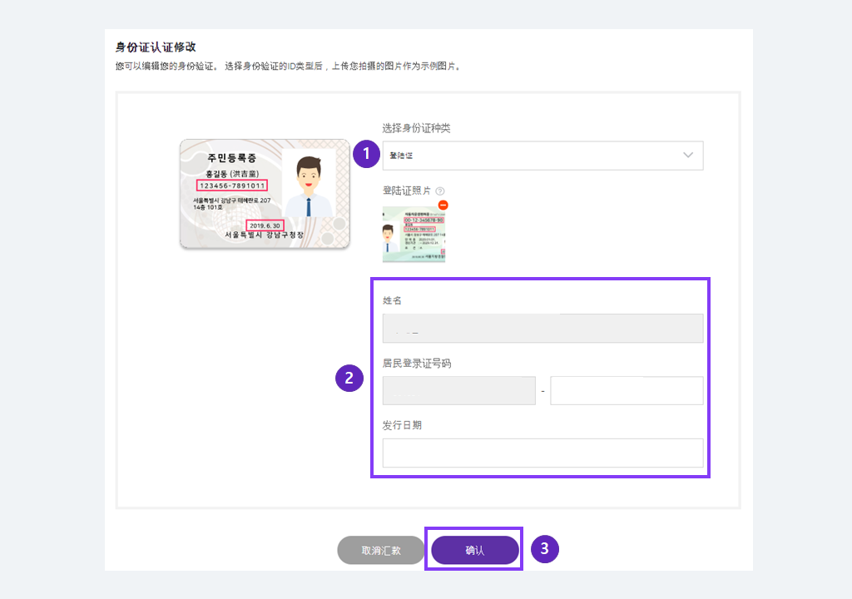Click the 姓名 label text

[x=392, y=300]
